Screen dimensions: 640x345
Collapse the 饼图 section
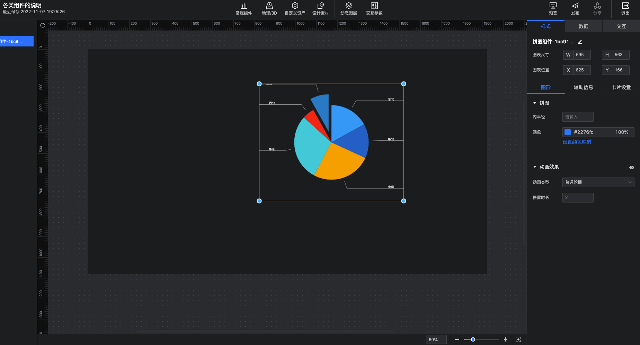[x=535, y=103]
